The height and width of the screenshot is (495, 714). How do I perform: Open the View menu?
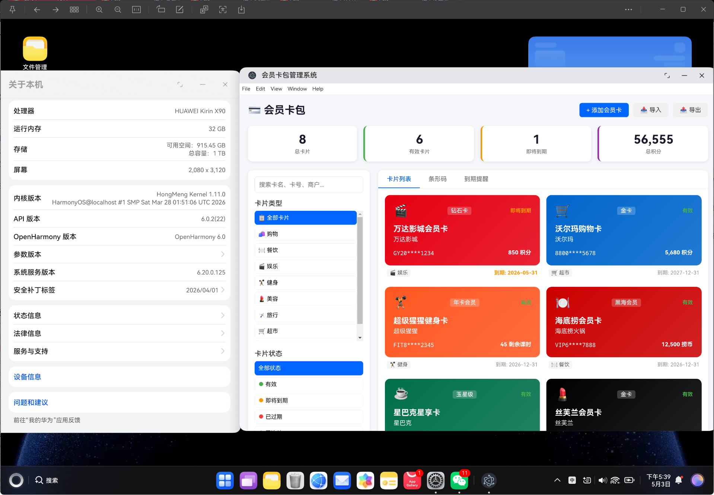(276, 89)
